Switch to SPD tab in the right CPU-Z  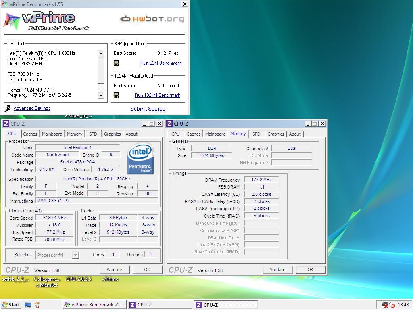pos(256,134)
